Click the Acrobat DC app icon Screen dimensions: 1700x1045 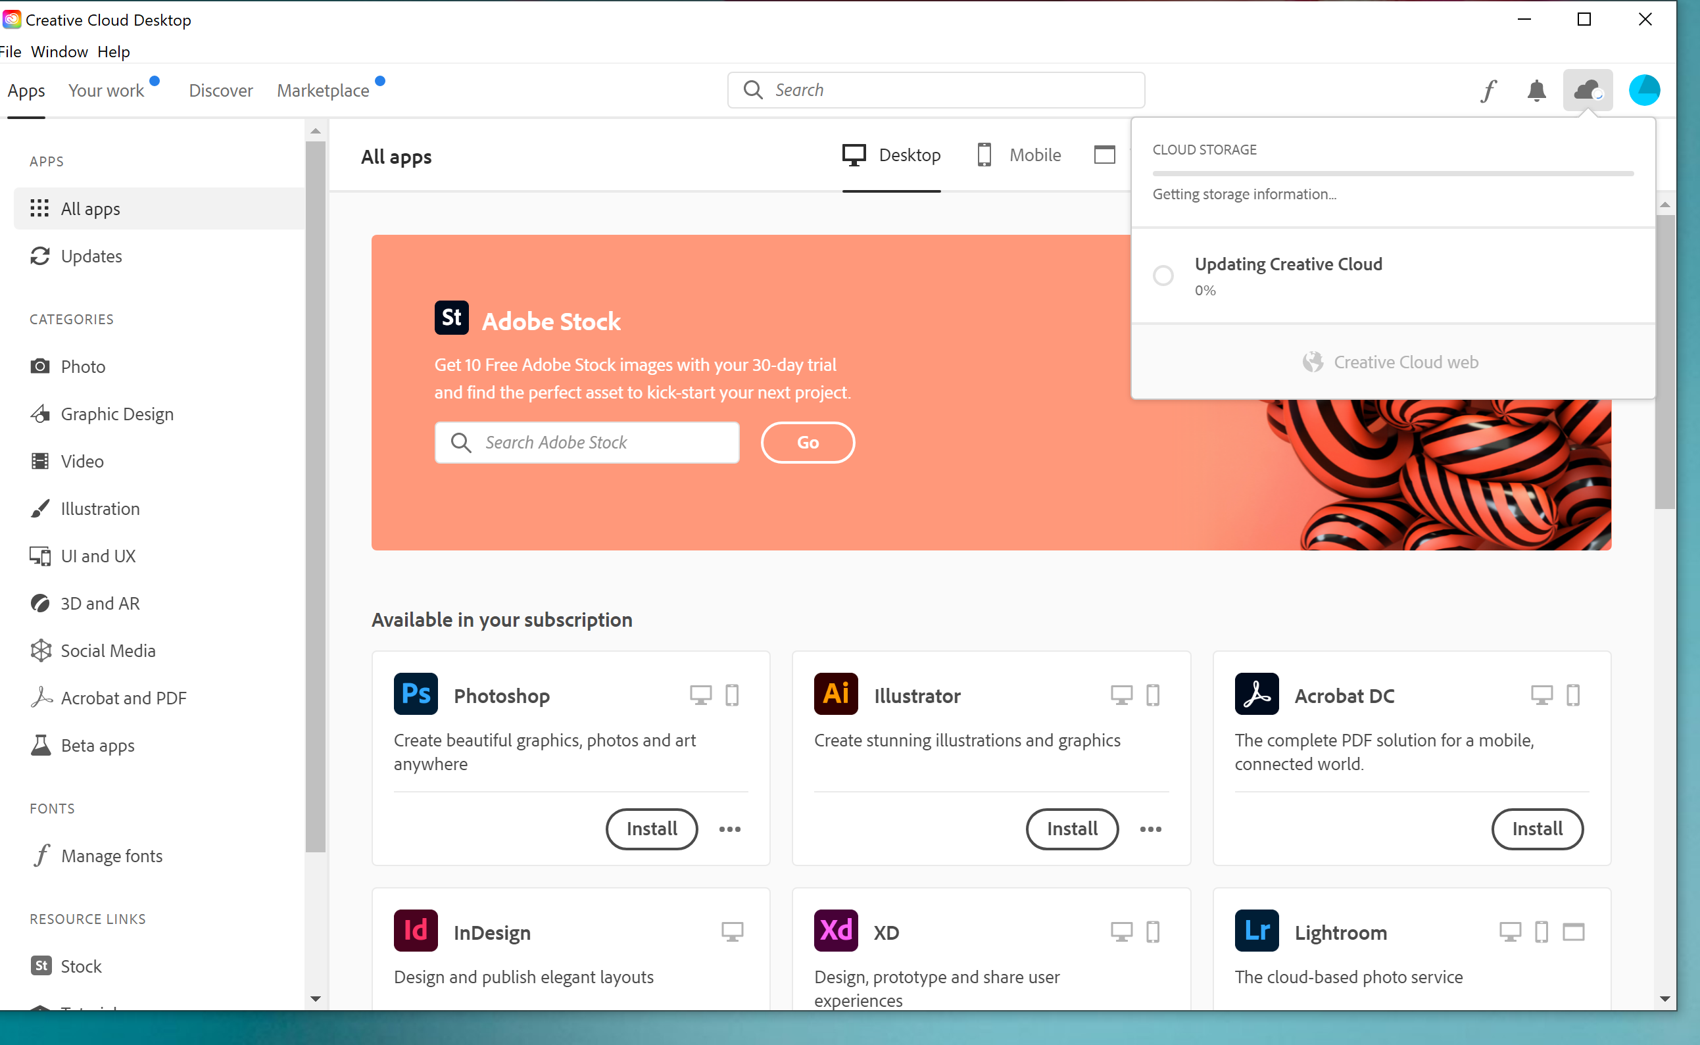pyautogui.click(x=1255, y=694)
